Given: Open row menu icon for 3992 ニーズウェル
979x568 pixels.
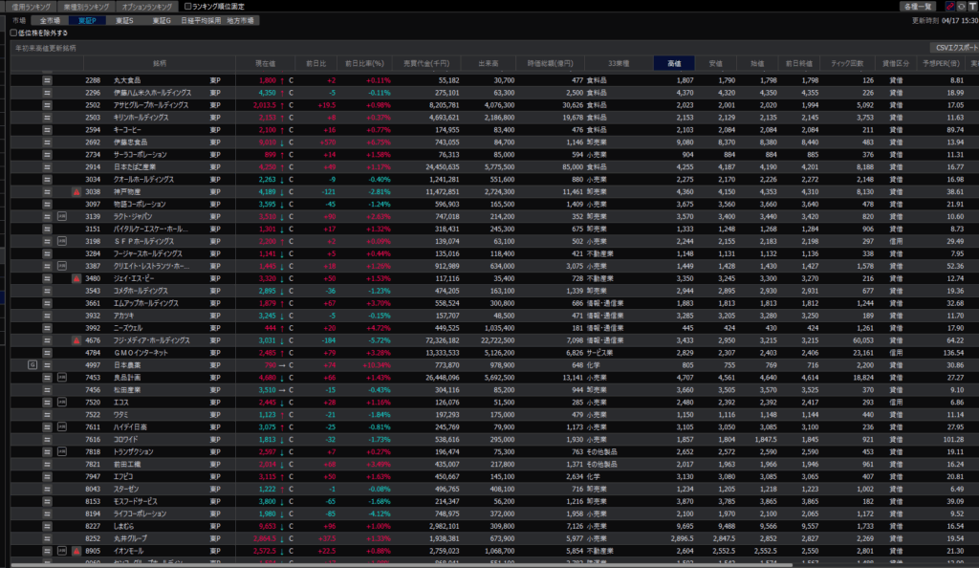Looking at the screenshot, I should coord(47,328).
